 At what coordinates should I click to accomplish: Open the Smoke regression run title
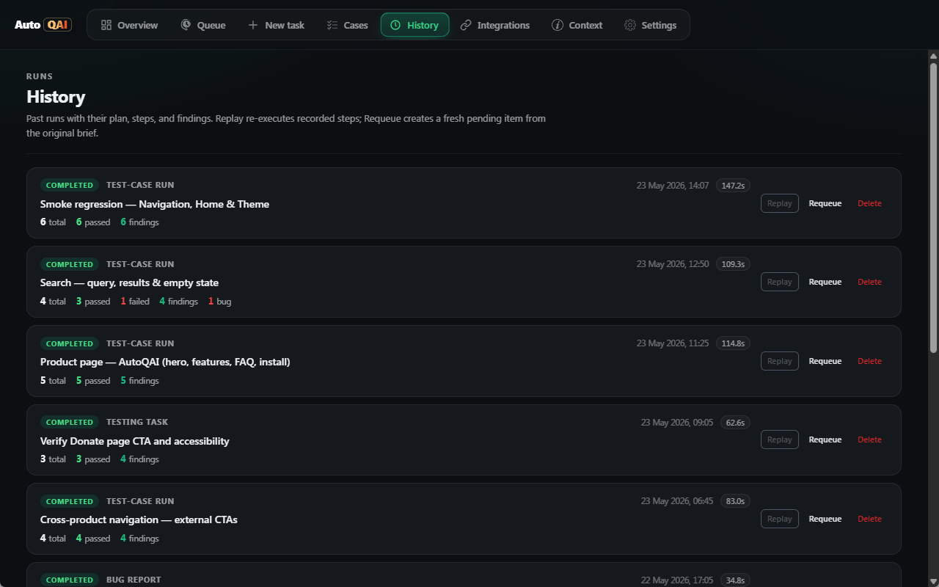[155, 204]
